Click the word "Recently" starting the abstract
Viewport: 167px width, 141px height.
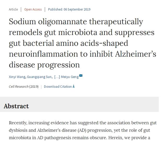(x=18, y=123)
